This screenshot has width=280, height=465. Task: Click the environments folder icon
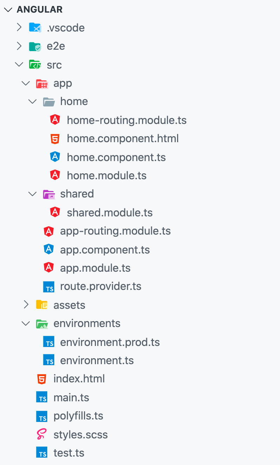pyautogui.click(x=42, y=324)
